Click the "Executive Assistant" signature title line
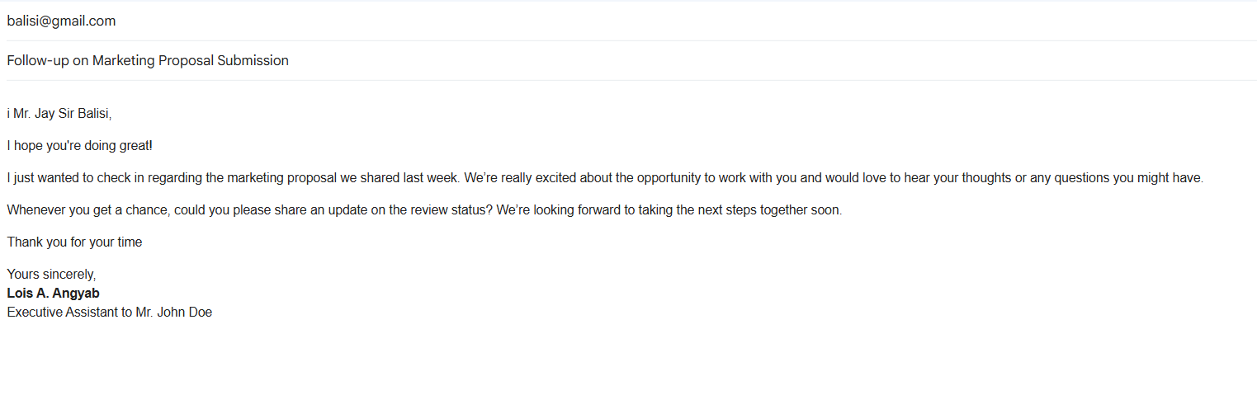1257x395 pixels. click(62, 313)
